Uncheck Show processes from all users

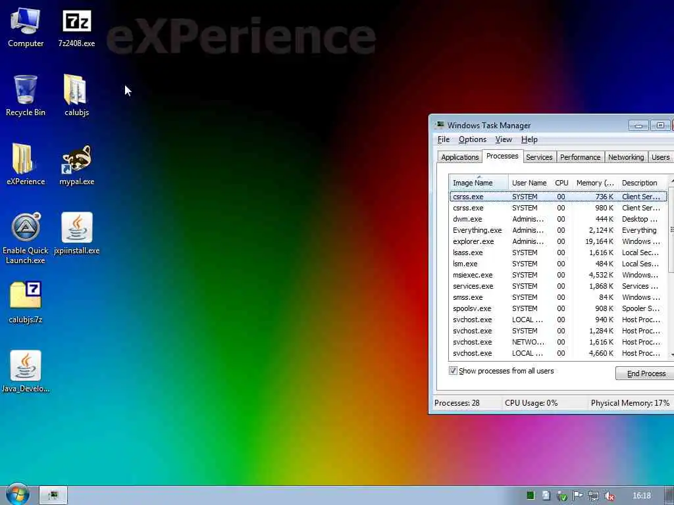click(x=453, y=371)
